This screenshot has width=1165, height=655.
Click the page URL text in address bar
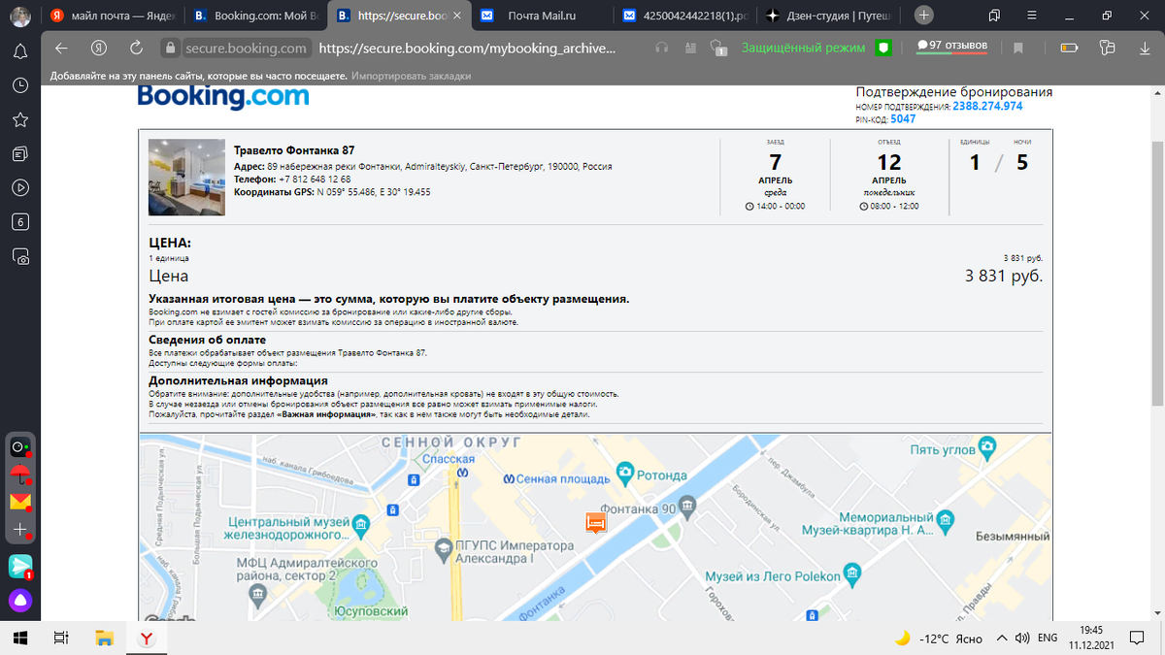click(467, 48)
